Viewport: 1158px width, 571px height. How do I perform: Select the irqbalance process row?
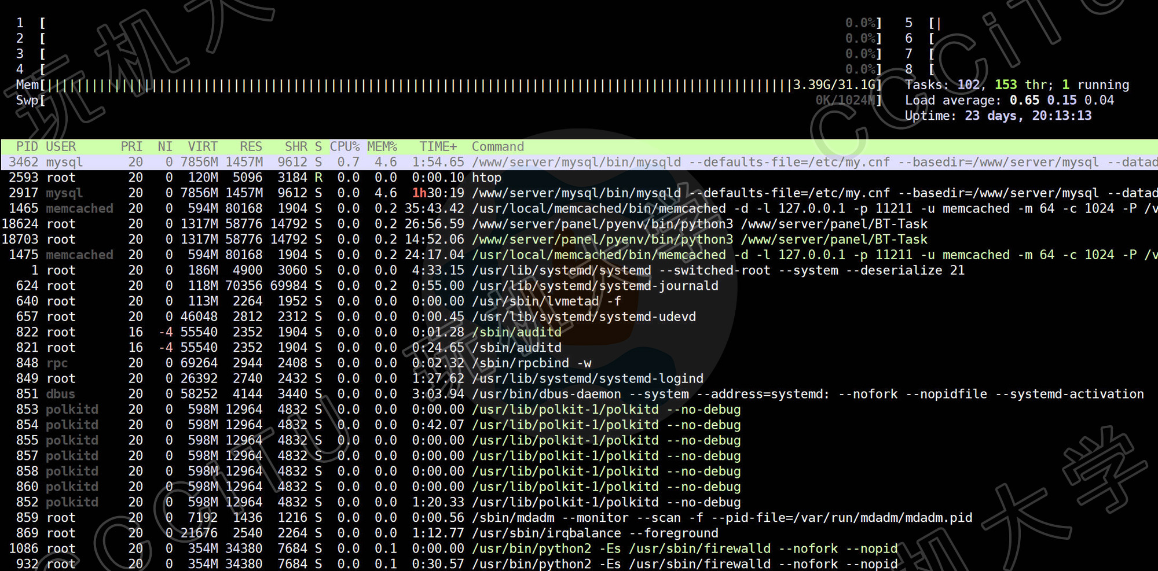(579, 533)
